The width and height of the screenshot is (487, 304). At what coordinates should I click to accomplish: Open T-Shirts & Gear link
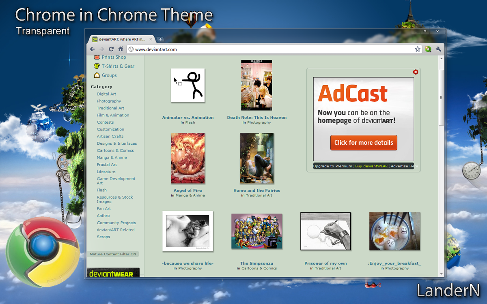[118, 66]
